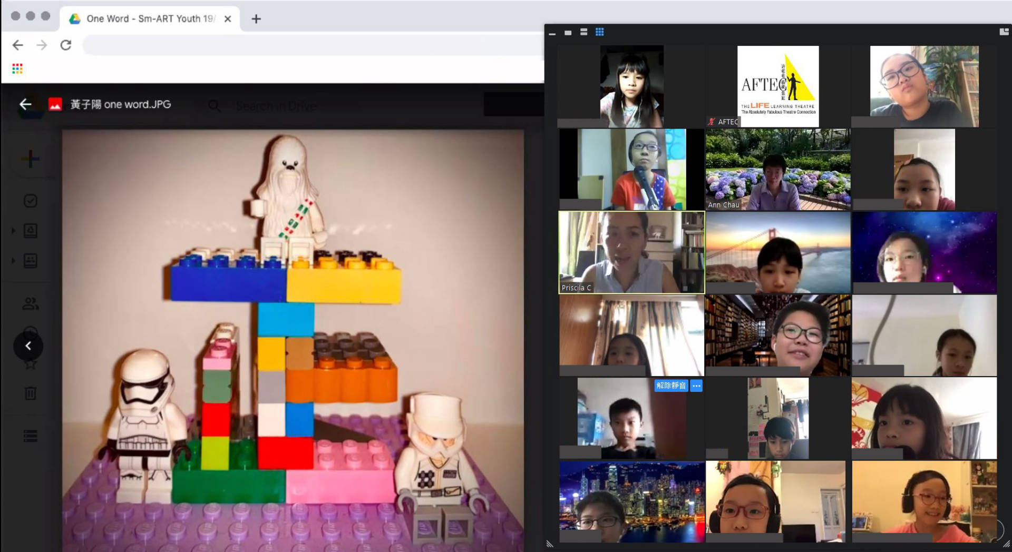Open dimmed Shared drives icon in sidebar
The height and width of the screenshot is (552, 1012).
pos(31,260)
